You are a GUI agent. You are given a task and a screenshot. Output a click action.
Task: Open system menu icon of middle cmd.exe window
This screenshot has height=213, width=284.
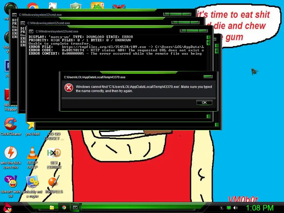(x=23, y=23)
